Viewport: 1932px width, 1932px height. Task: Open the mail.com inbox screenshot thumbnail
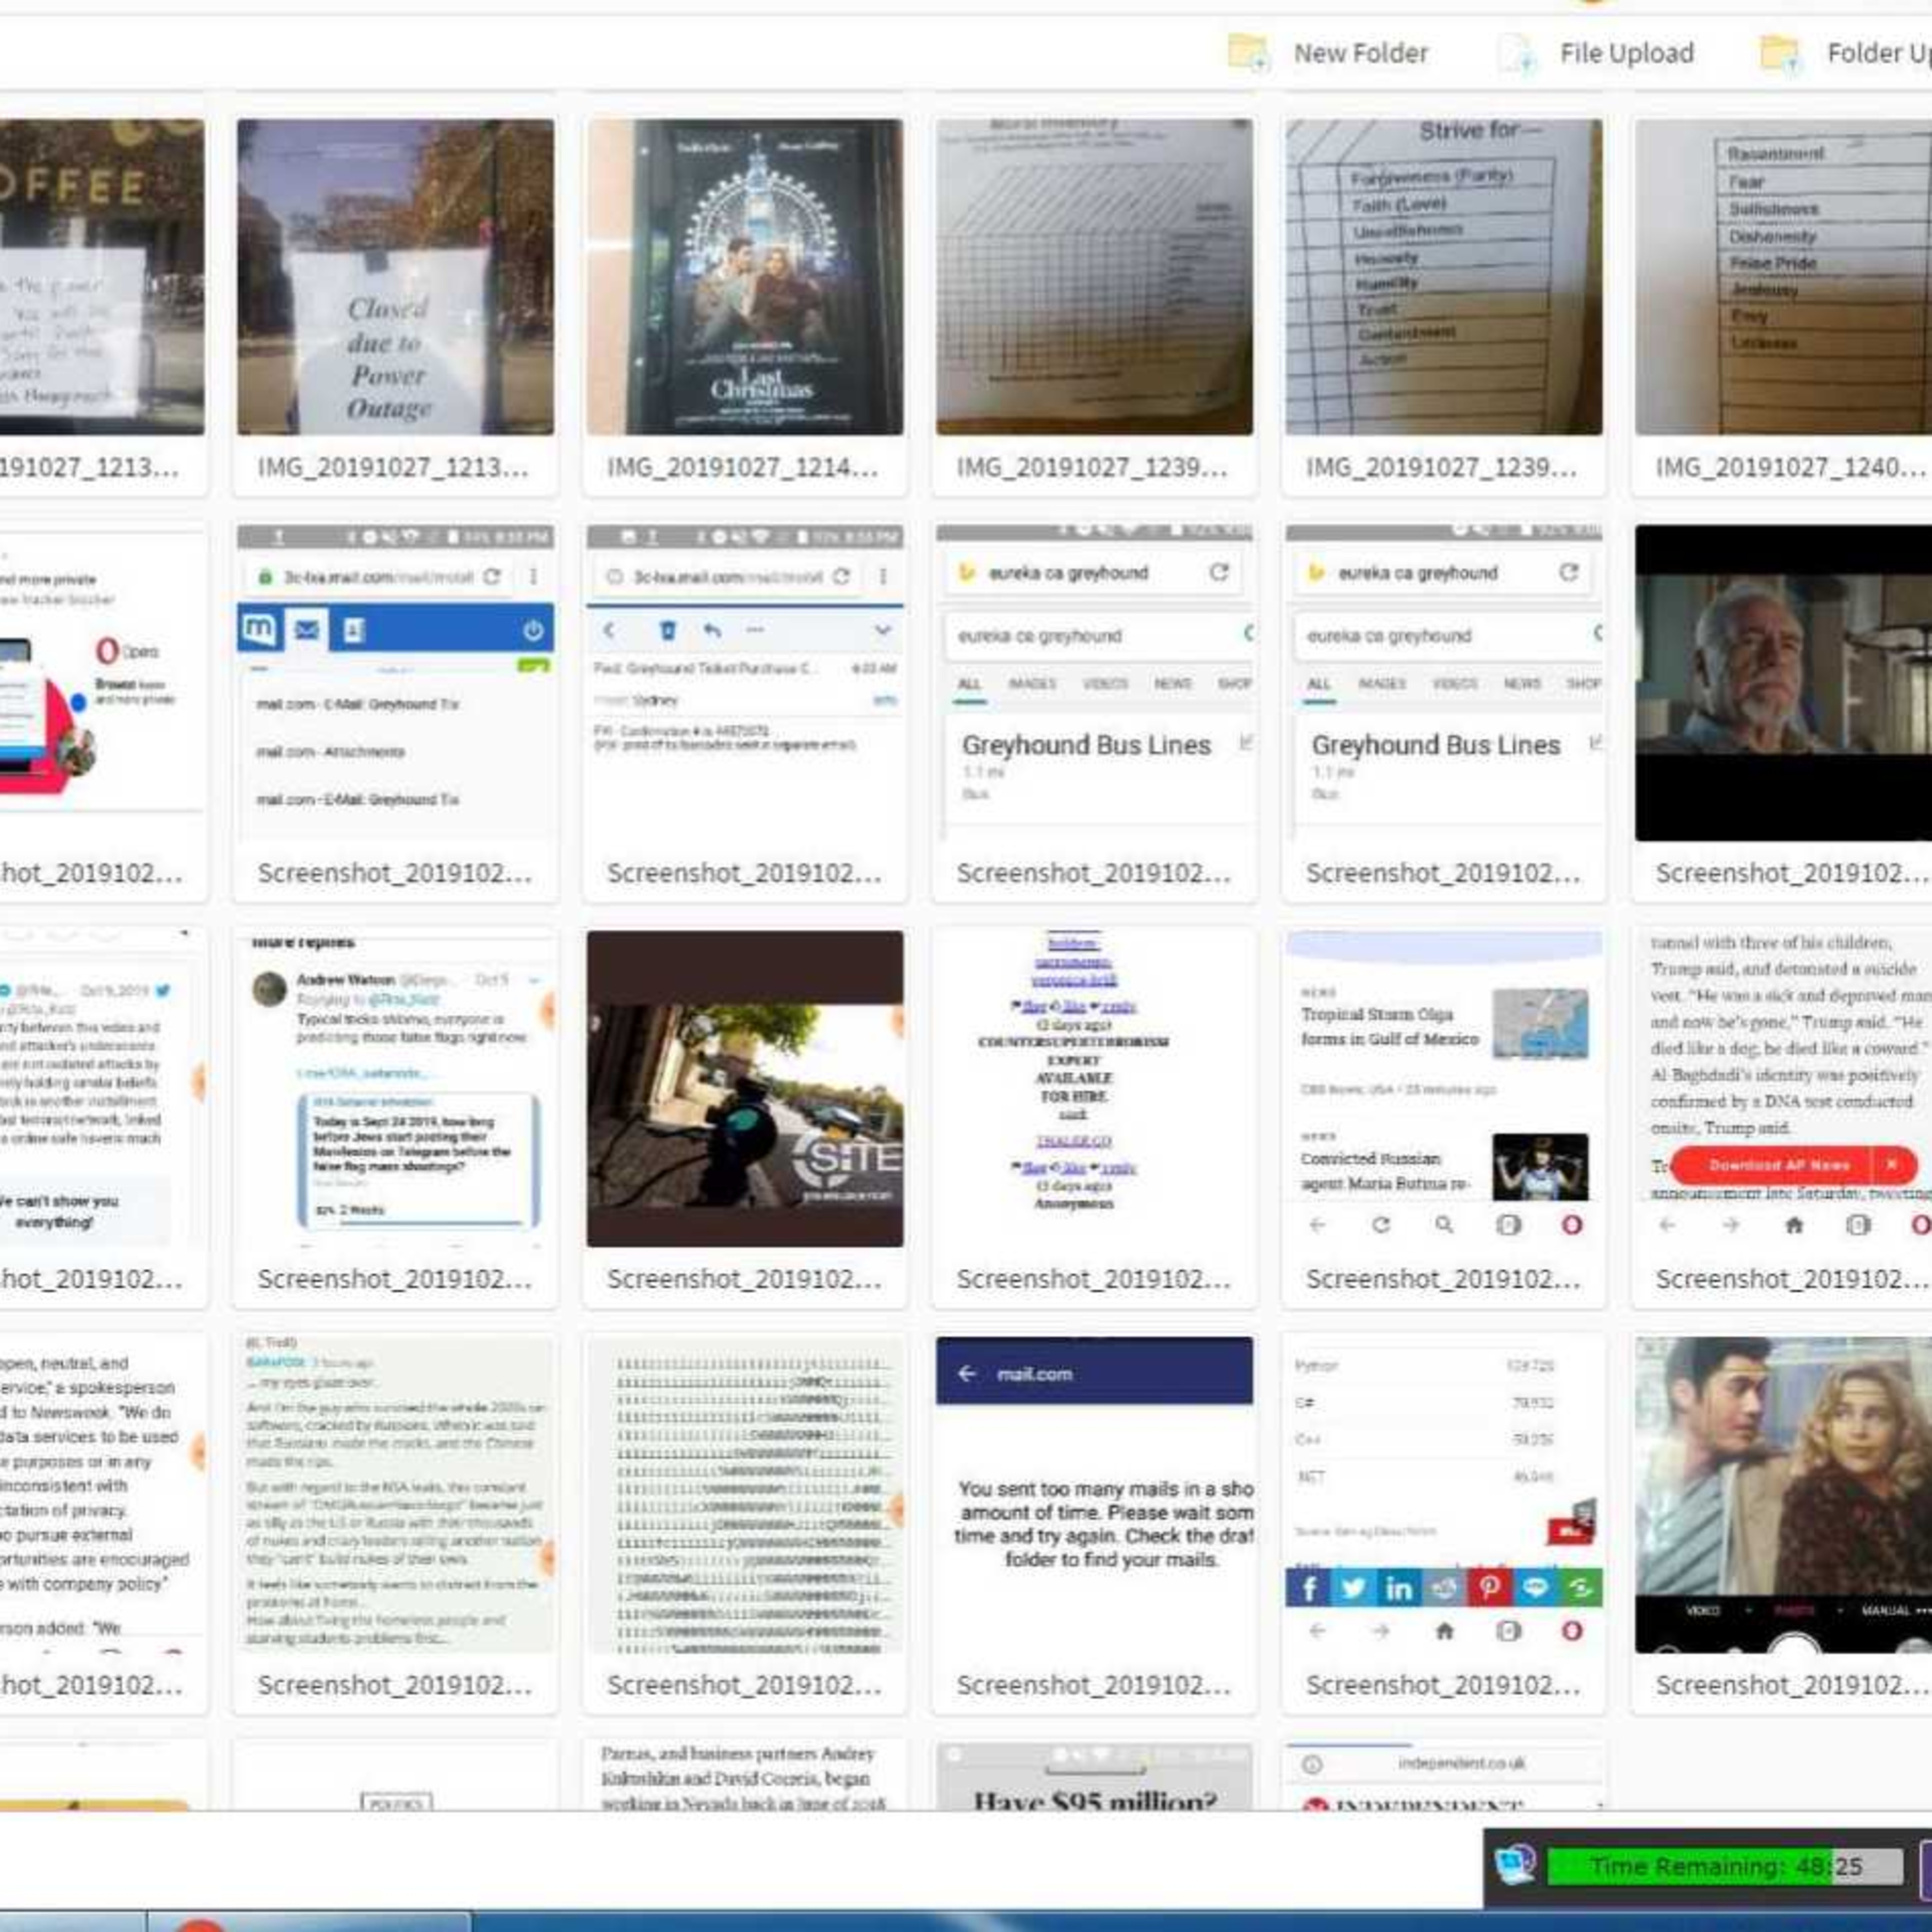(x=395, y=683)
